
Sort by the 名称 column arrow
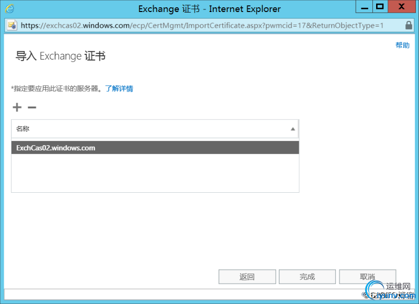tap(293, 129)
